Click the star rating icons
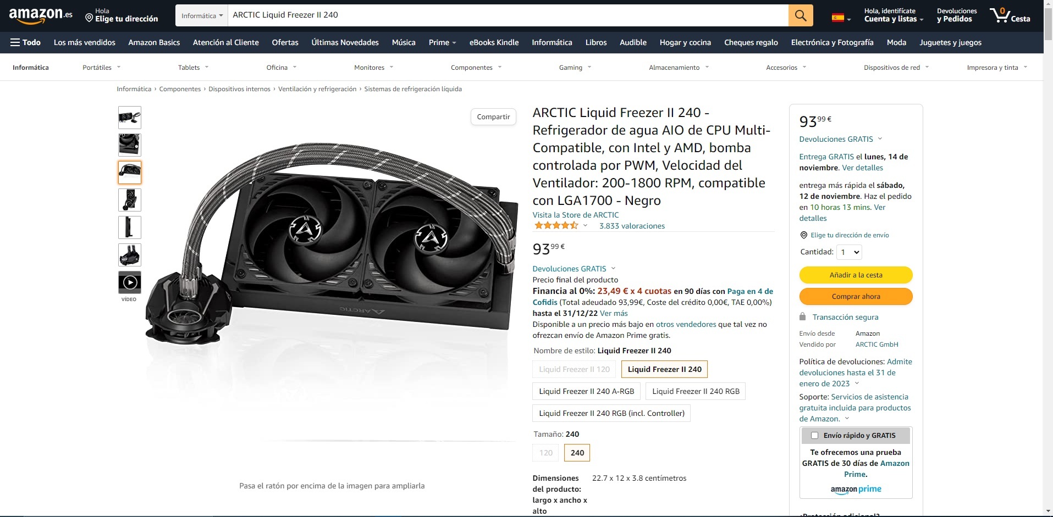The image size is (1053, 517). [556, 226]
